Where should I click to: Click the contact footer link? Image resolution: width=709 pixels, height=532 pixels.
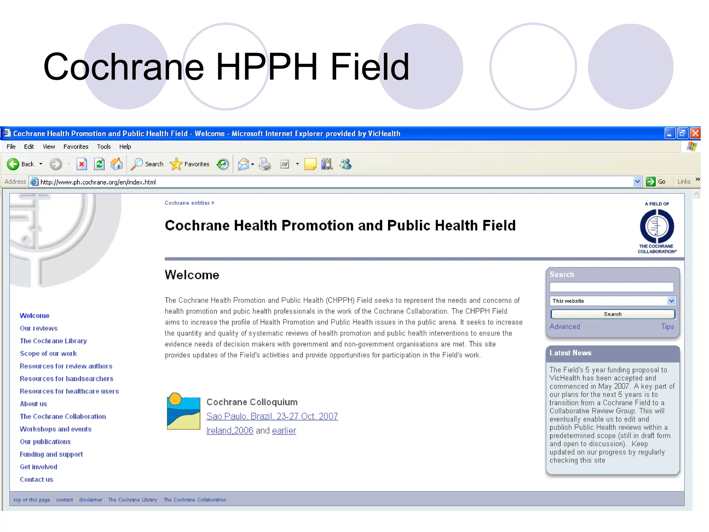(64, 500)
